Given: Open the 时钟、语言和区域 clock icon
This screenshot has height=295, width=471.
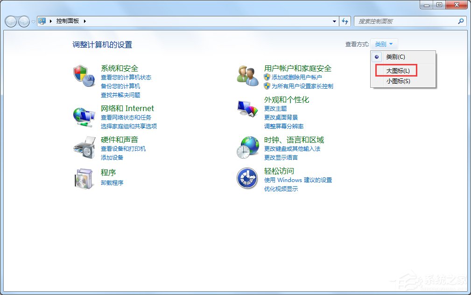Looking at the screenshot, I should click(247, 147).
